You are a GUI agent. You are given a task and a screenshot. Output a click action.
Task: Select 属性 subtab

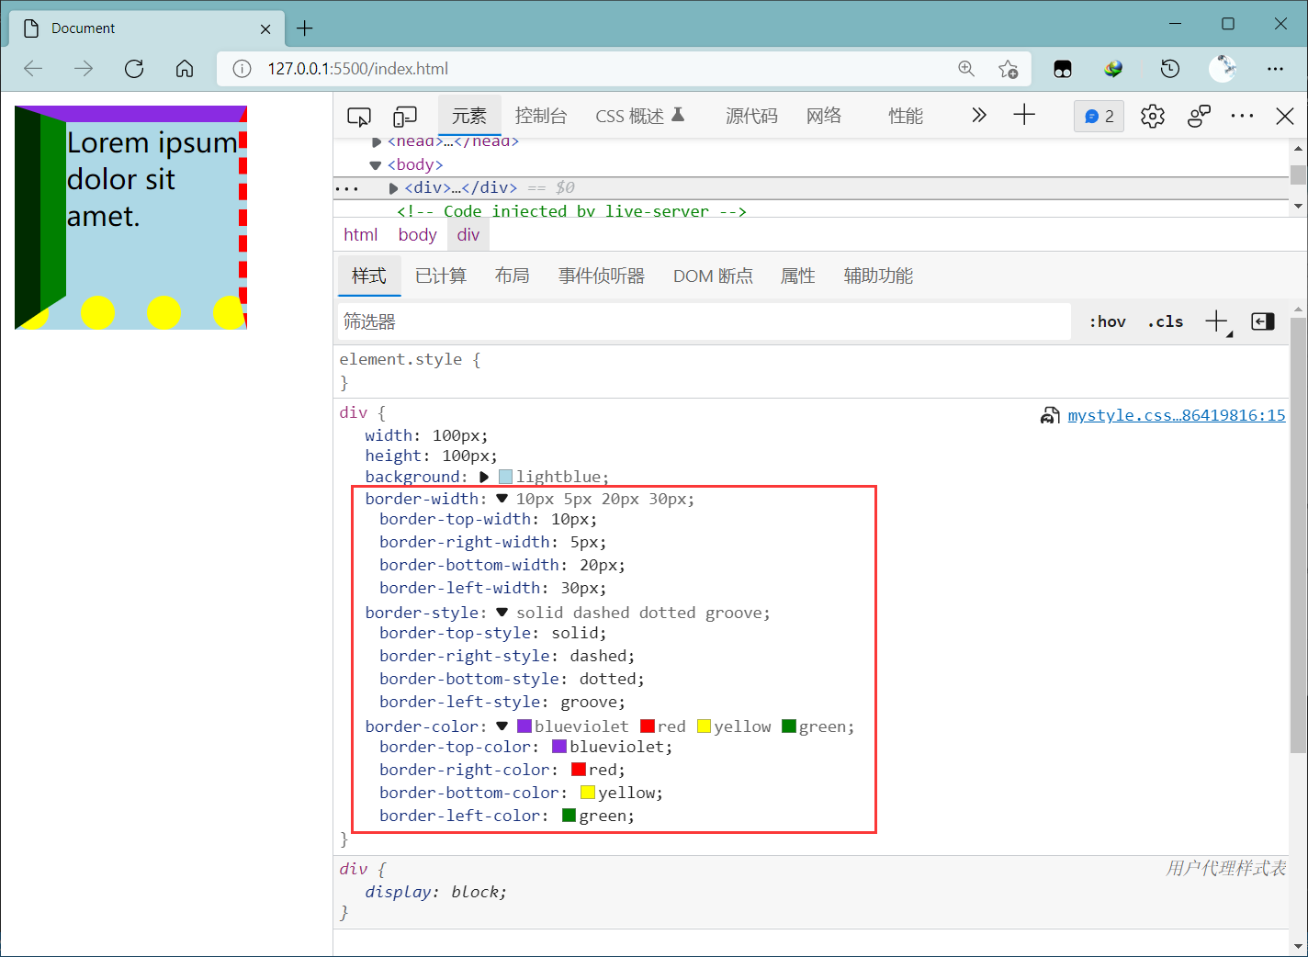(797, 276)
